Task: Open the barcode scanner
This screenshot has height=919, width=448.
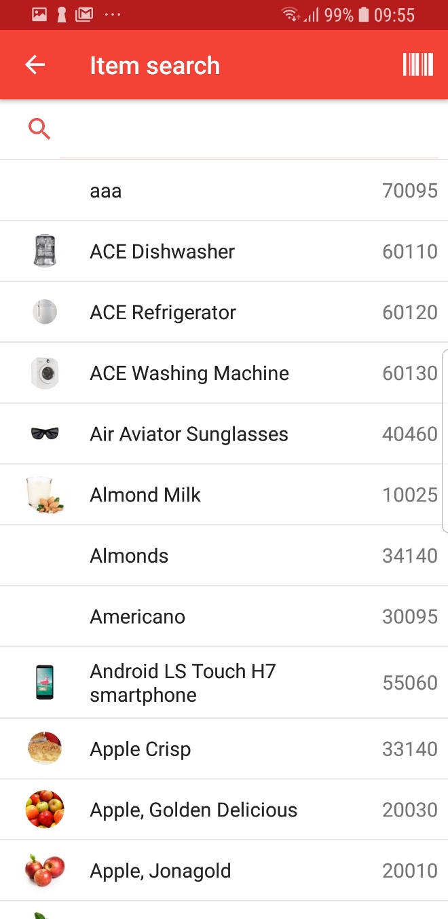Action: click(x=417, y=65)
